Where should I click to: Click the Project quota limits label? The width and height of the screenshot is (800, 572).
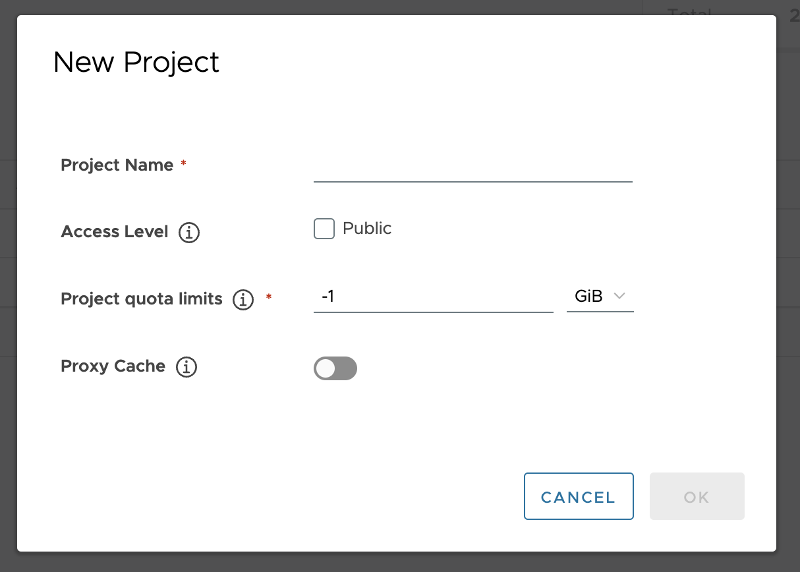tap(141, 299)
